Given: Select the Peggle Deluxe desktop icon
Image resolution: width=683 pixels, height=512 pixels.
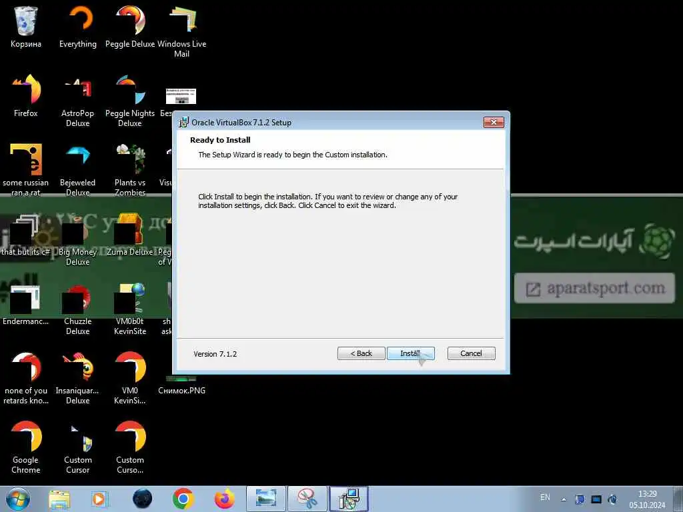Looking at the screenshot, I should tap(130, 27).
